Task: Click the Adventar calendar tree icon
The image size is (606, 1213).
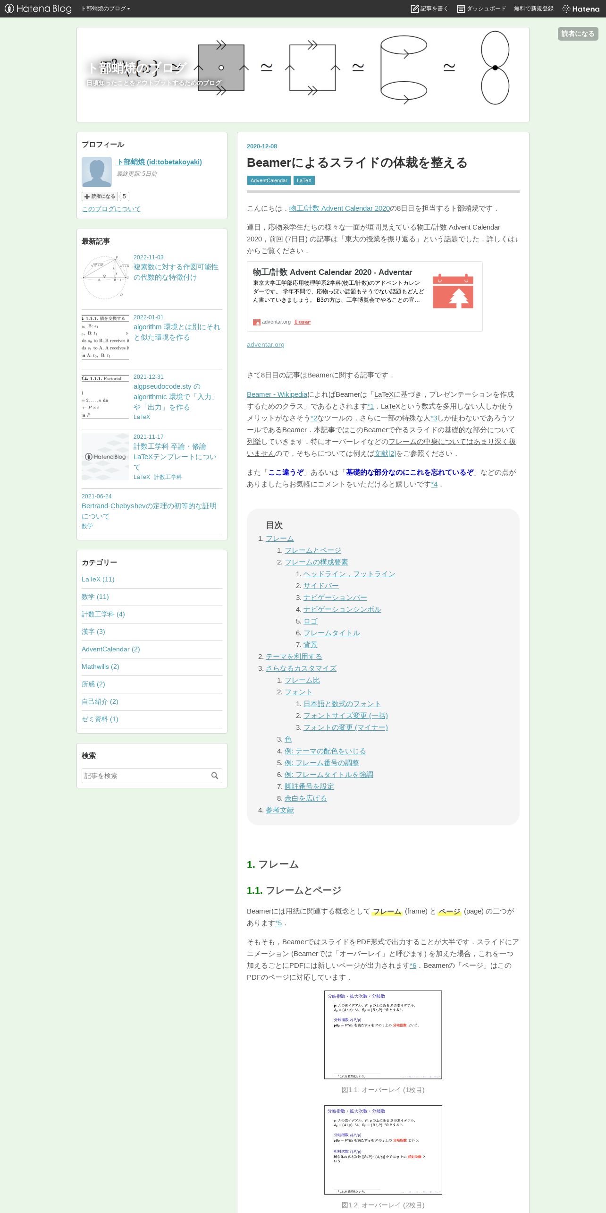Action: [453, 291]
